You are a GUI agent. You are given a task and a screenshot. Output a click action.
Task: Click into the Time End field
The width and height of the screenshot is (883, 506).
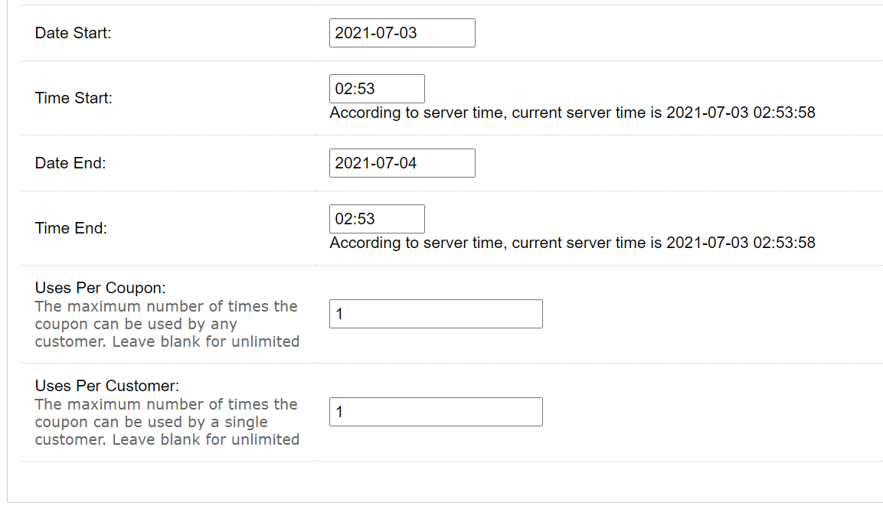coord(377,218)
